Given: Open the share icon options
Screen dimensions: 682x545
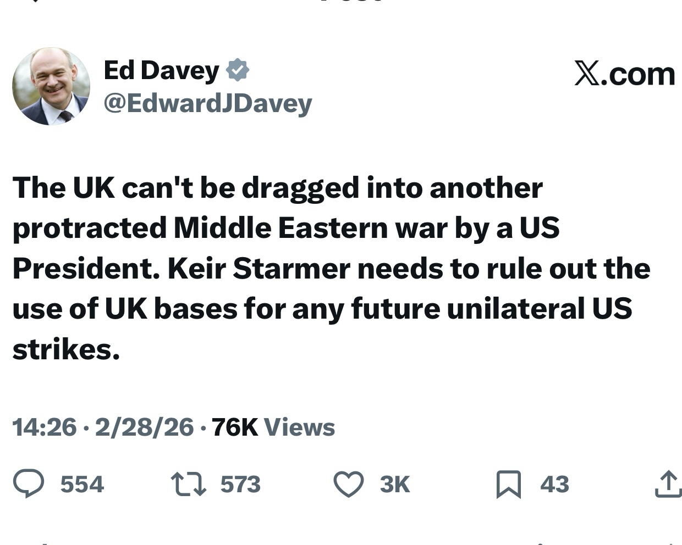Looking at the screenshot, I should (x=668, y=484).
